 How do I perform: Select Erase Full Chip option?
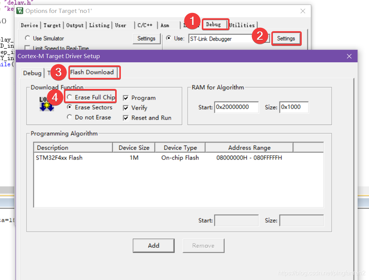pyautogui.click(x=70, y=97)
